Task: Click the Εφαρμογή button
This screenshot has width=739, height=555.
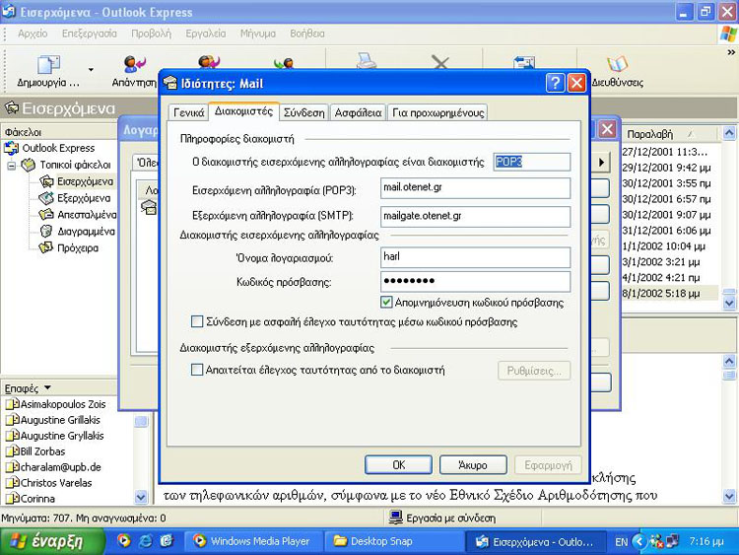Action: coord(548,465)
